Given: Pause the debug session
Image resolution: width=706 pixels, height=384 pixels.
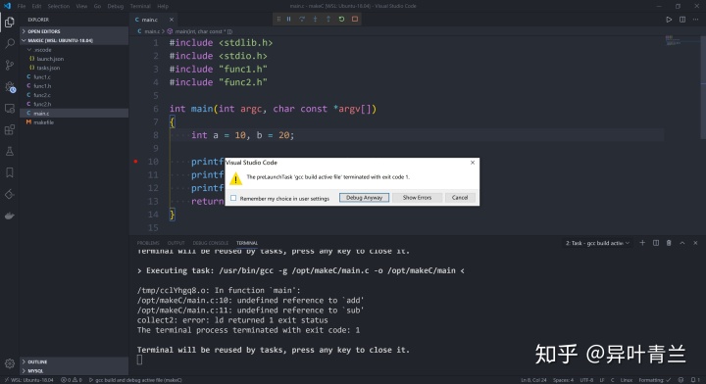Looking at the screenshot, I should point(289,19).
